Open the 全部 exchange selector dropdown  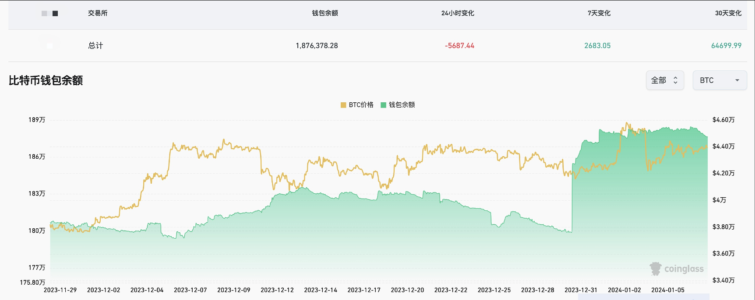pyautogui.click(x=665, y=80)
